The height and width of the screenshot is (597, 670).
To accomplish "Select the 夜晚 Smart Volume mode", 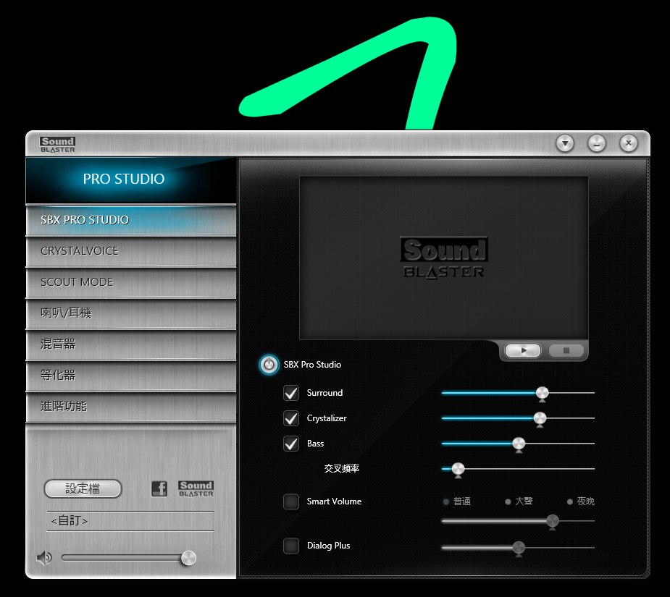I will (571, 501).
